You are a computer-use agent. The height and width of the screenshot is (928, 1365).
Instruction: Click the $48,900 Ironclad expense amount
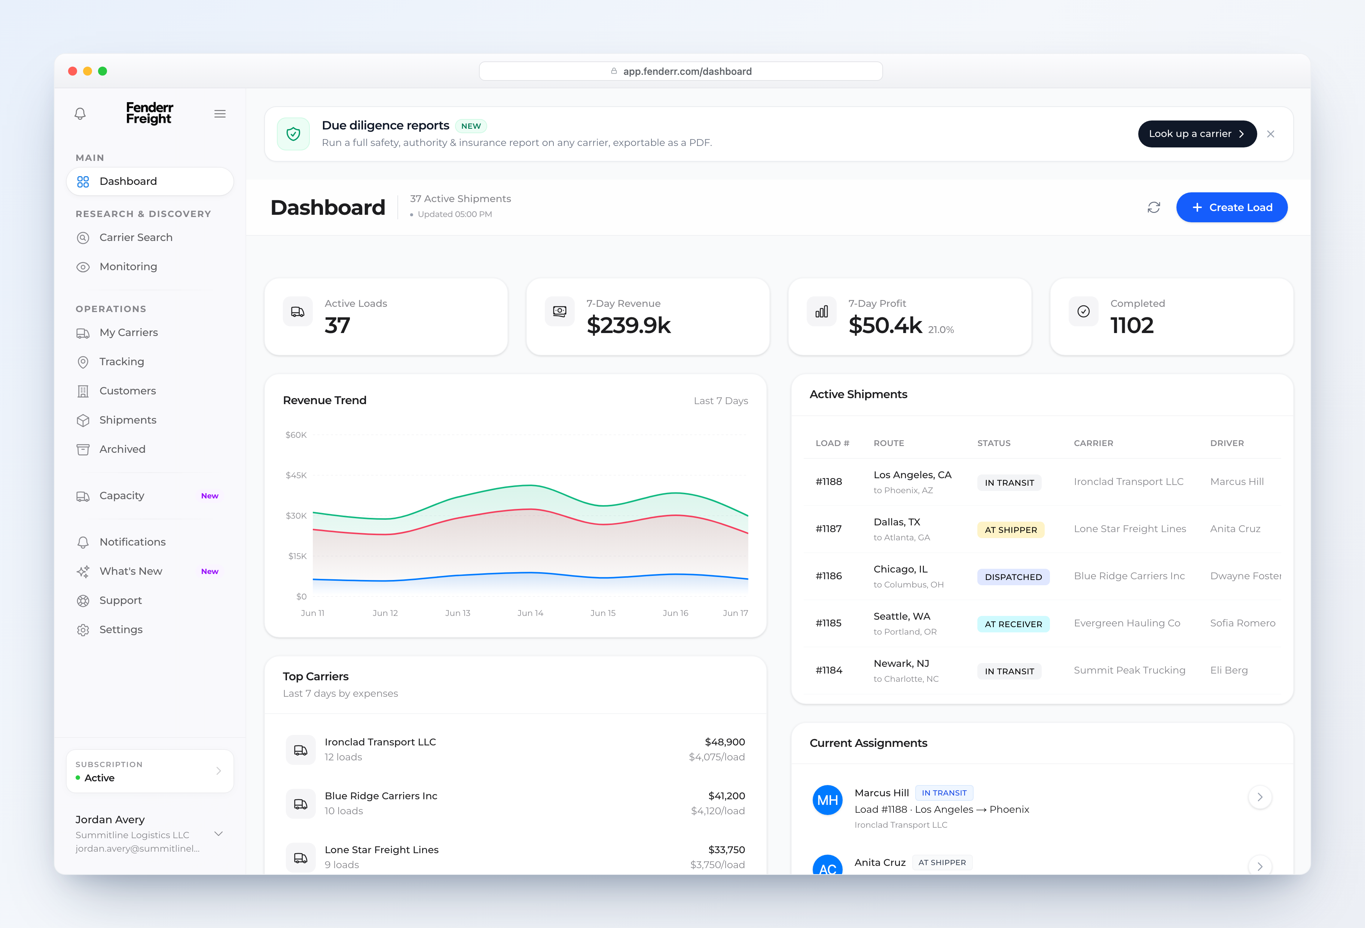point(725,742)
